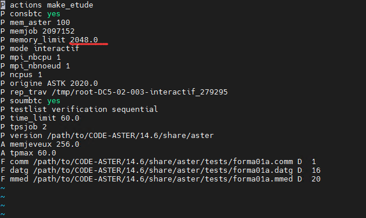Screen dimensions: 366x218
Task: Select the green yes after consbtc
Action: click(54, 14)
